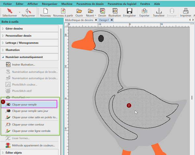This screenshot has width=195, height=155.
Task: Collapse the Numériser automatiquement section
Action: pos(24,57)
